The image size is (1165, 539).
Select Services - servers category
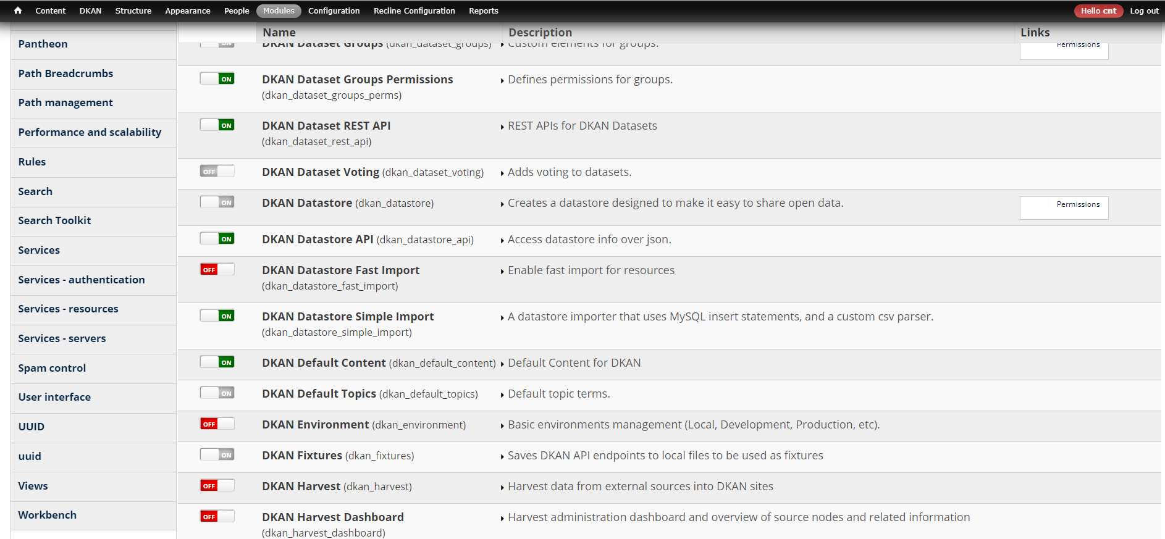coord(93,339)
